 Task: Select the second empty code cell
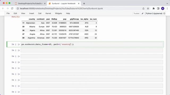click(x=92, y=56)
